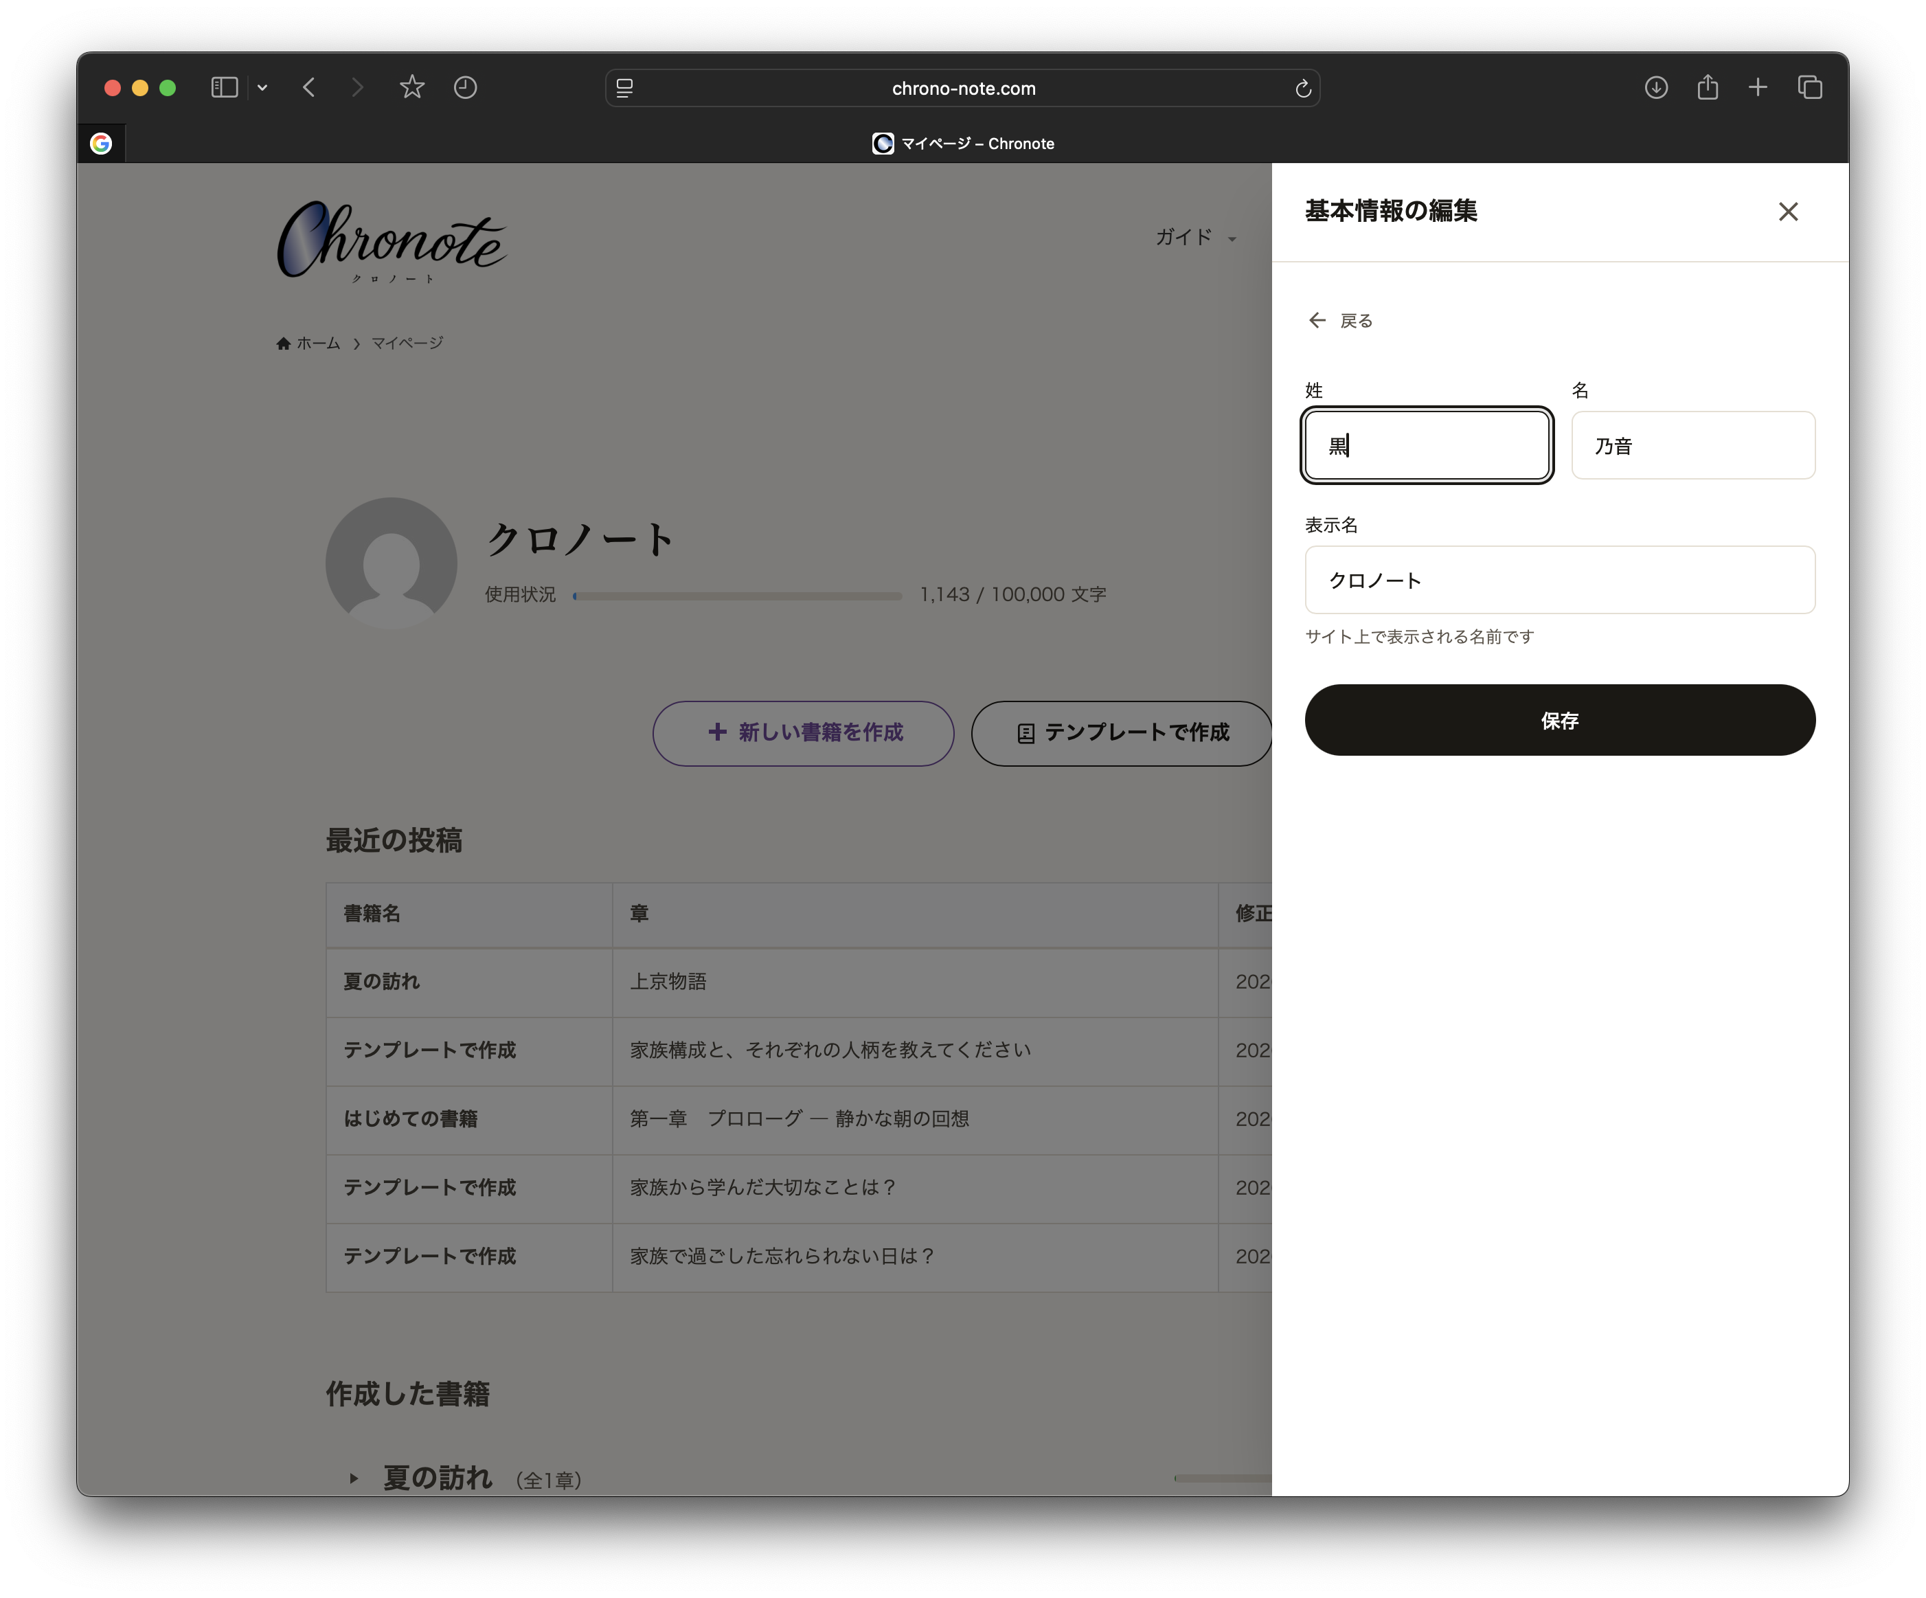Expand the 夏の訪れ book disclosure triangle
Screen dimensions: 1926x1598
pyautogui.click(x=354, y=1478)
